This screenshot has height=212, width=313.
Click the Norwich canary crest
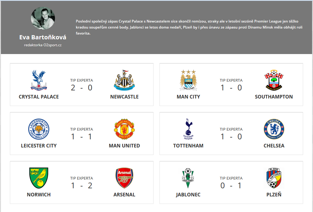tap(38, 178)
